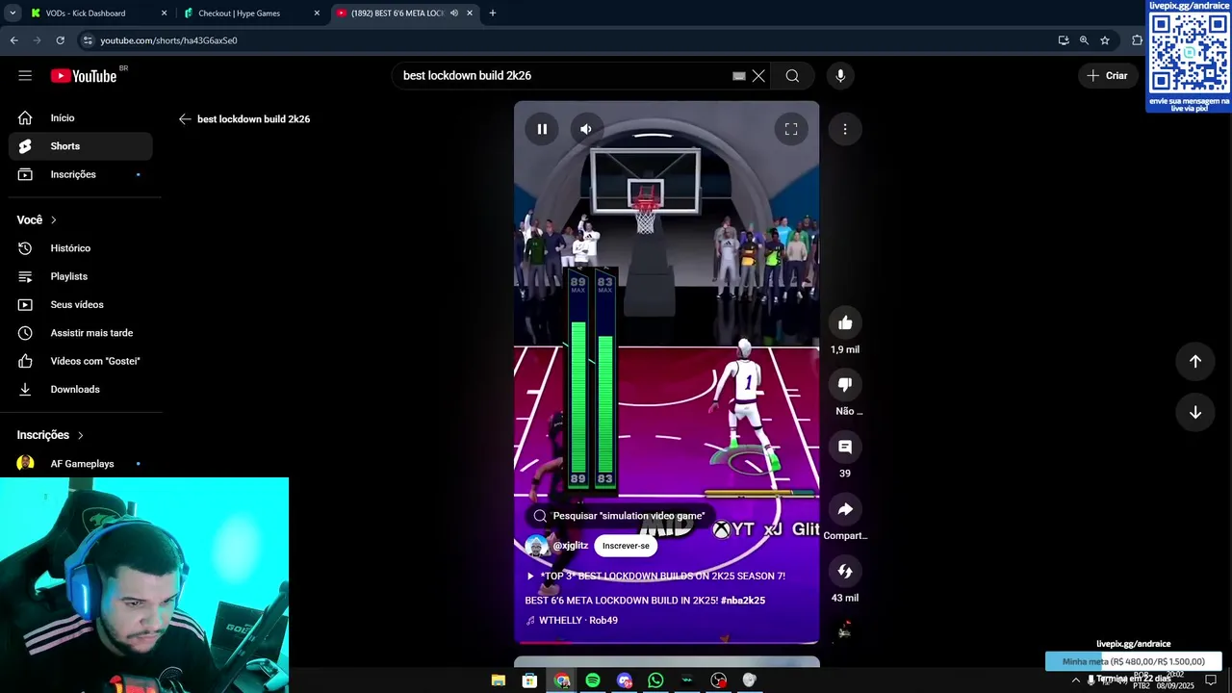Select Shorts in the sidebar
Image resolution: width=1232 pixels, height=693 pixels.
pyautogui.click(x=81, y=146)
